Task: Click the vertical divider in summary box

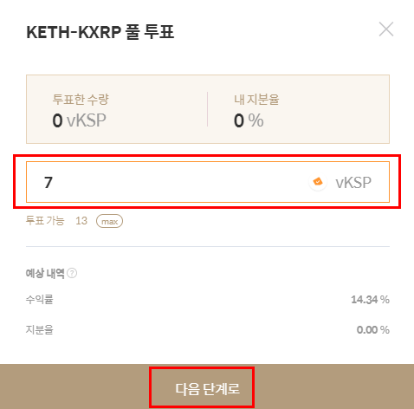Action: [207, 109]
